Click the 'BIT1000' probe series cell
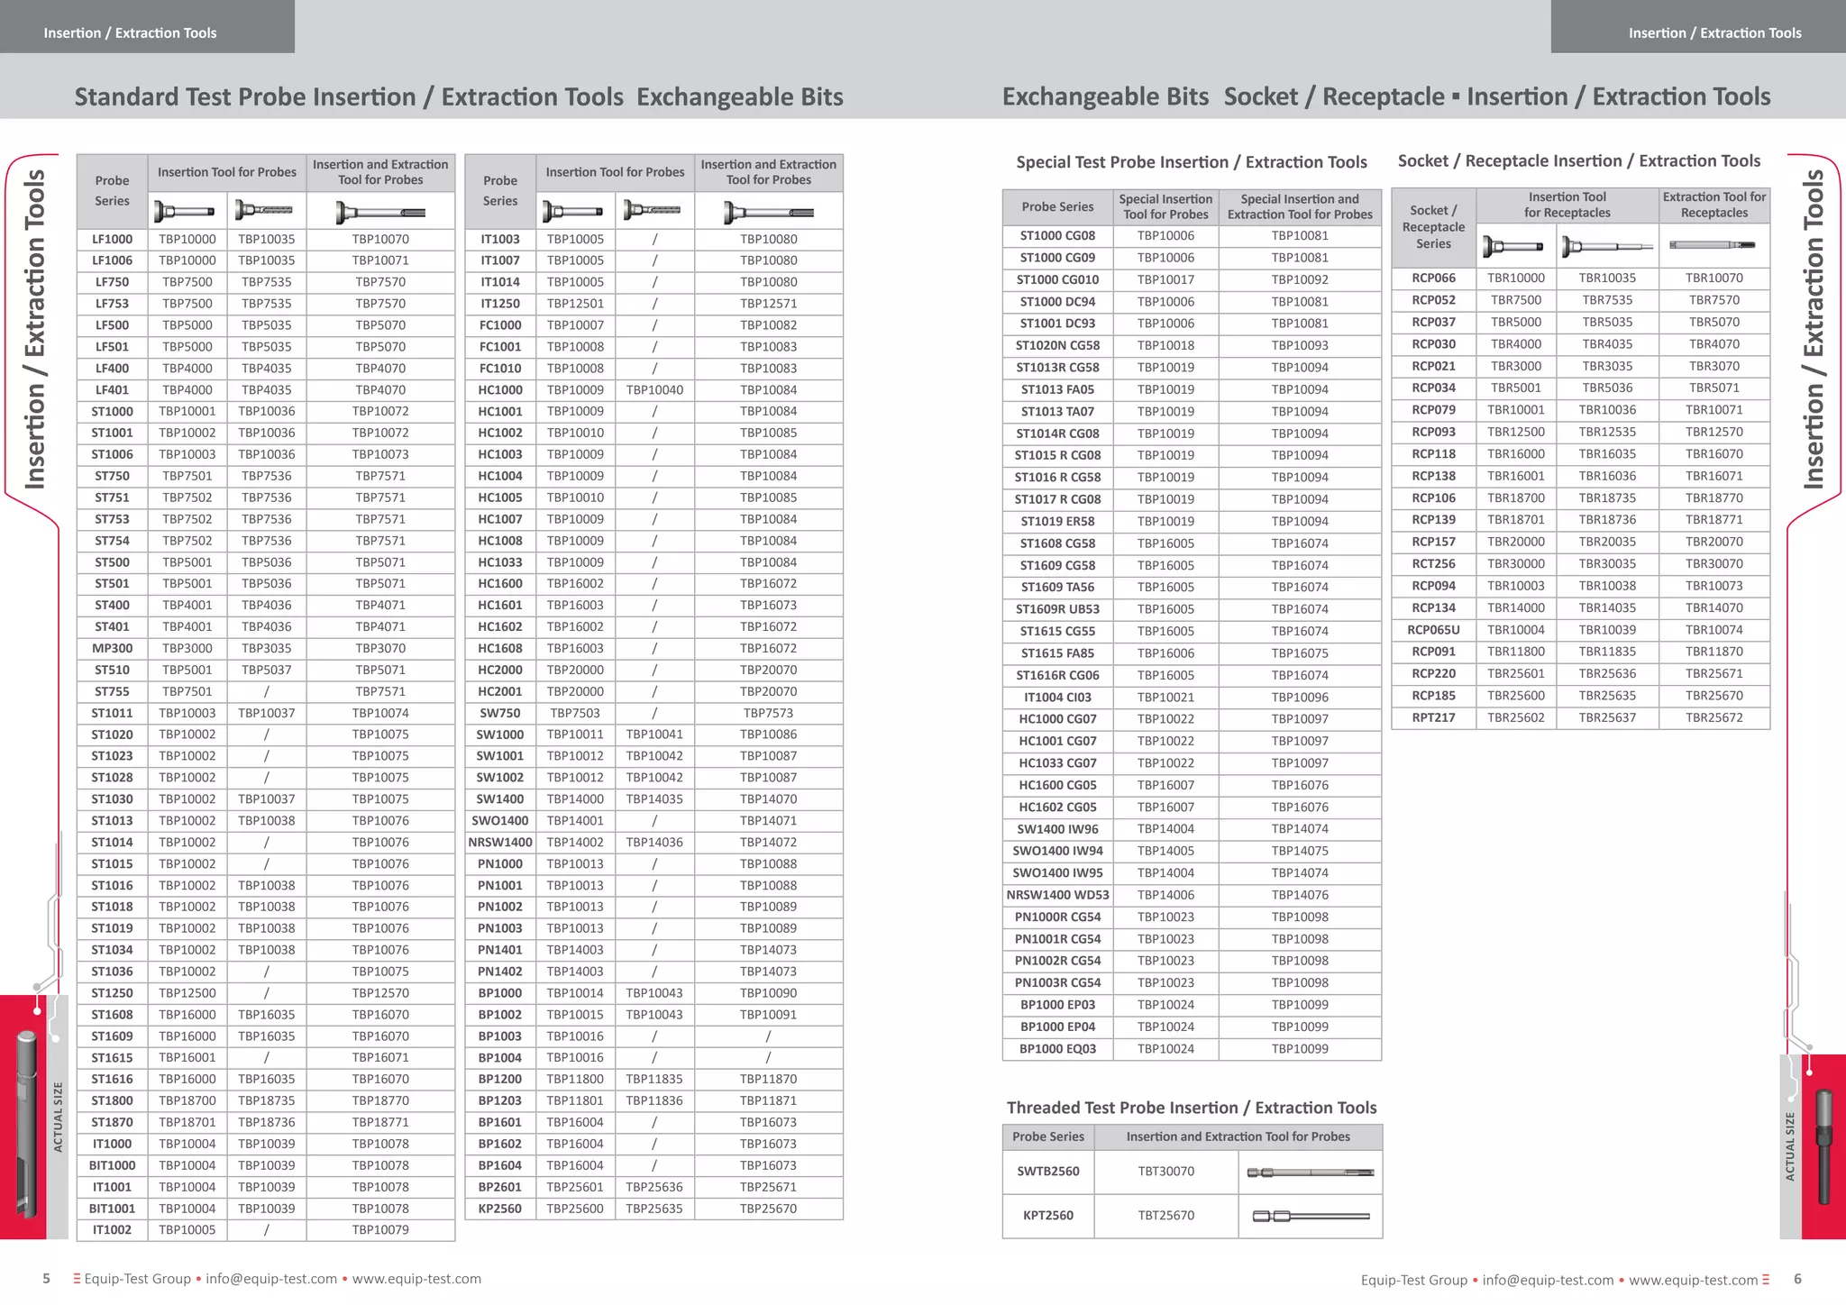1846x1305 pixels. point(112,1165)
